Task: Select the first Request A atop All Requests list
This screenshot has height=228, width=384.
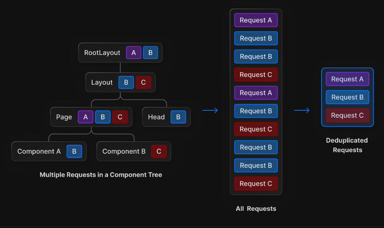Action: [256, 20]
